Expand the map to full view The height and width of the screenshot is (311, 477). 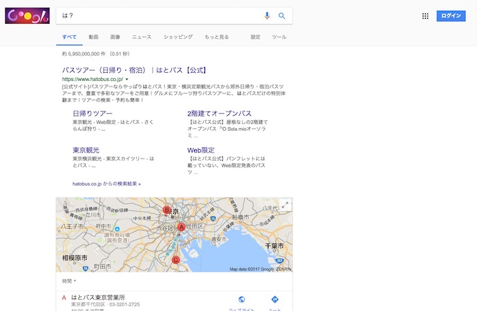[x=285, y=205]
